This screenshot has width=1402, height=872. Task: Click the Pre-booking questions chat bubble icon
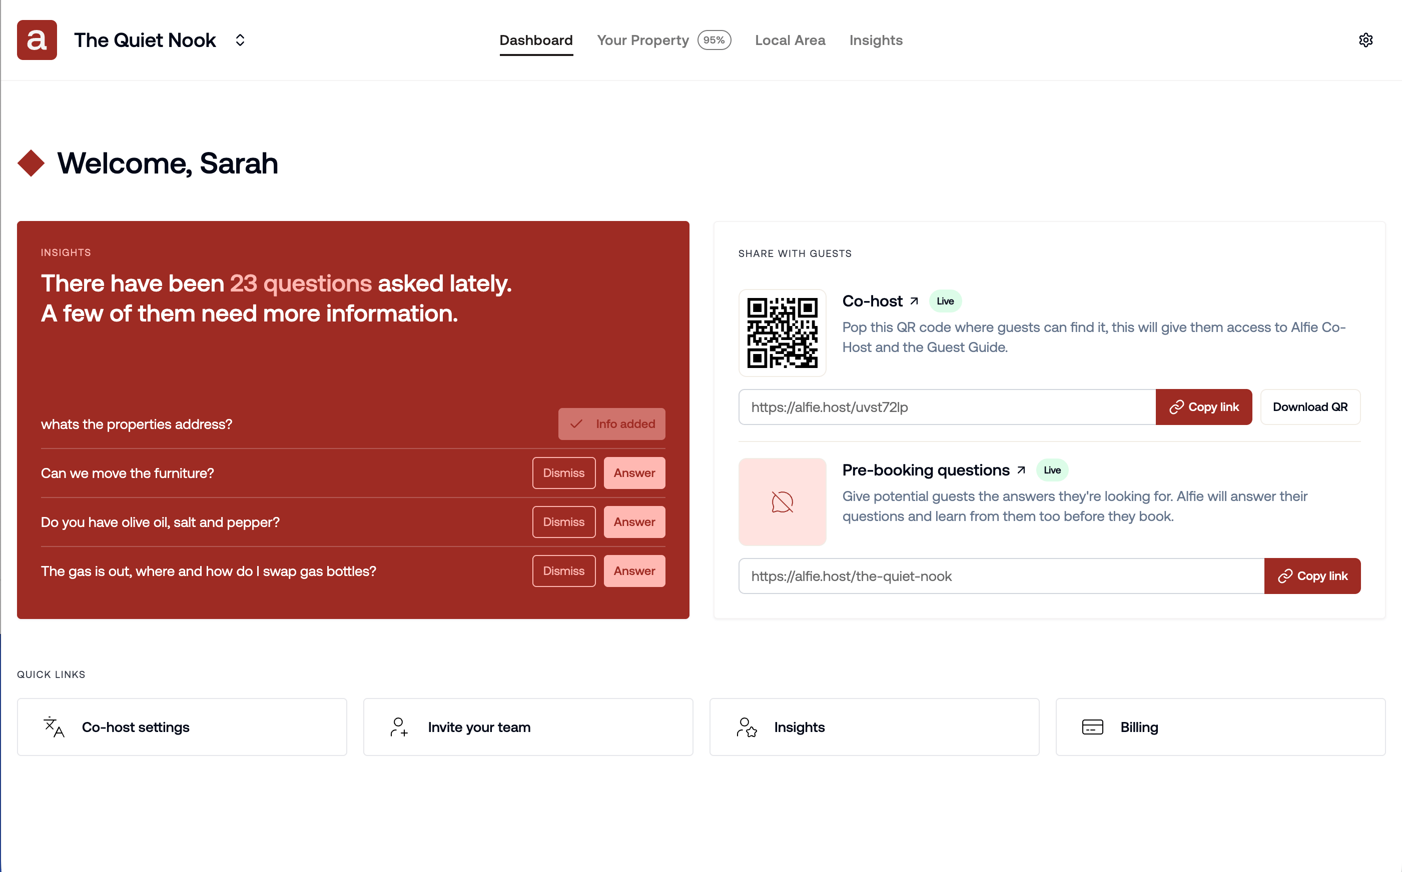(782, 501)
